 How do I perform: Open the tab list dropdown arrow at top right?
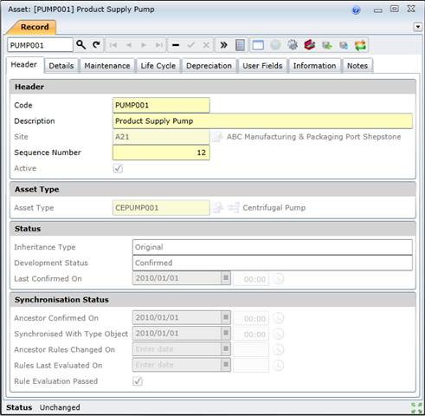point(418,27)
